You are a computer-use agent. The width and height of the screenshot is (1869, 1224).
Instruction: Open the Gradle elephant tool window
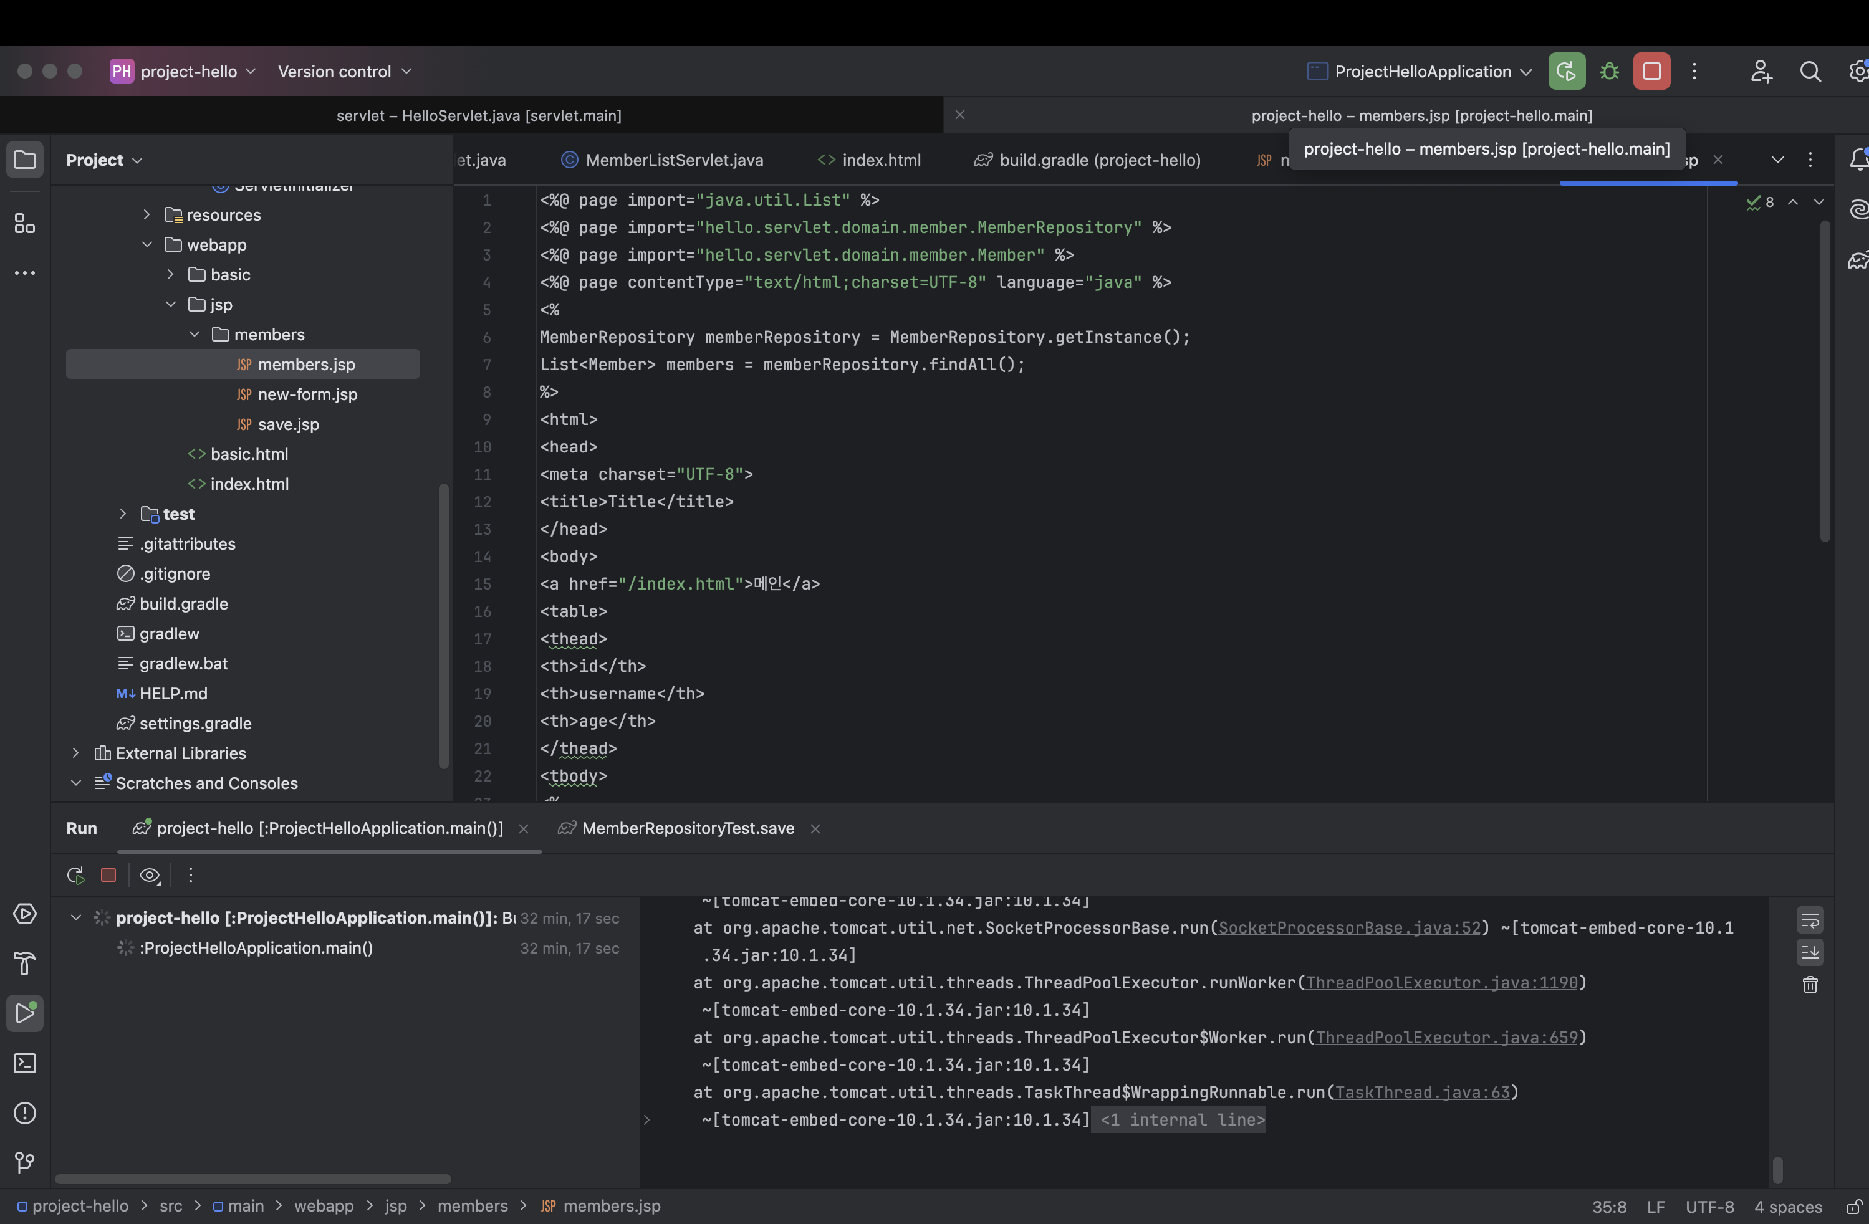click(x=1858, y=261)
